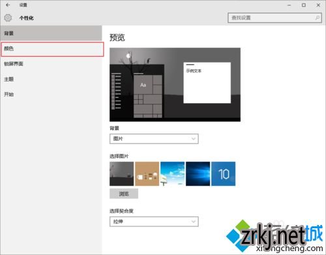
Task: Choose the dark blue Windows logo wallpaper
Action: click(198, 173)
